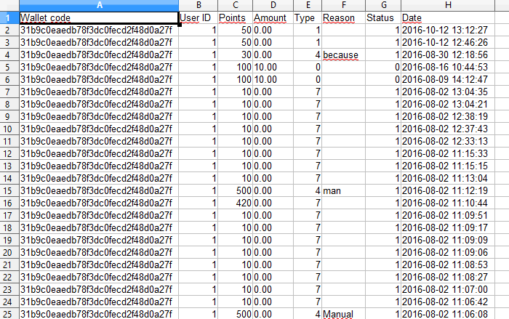The image size is (509, 319).
Task: Click the 'Points' header cell
Action: point(236,17)
